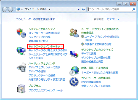Click the Control Panel icon in address bar
This screenshot has height=100, width=138.
tap(18, 9)
